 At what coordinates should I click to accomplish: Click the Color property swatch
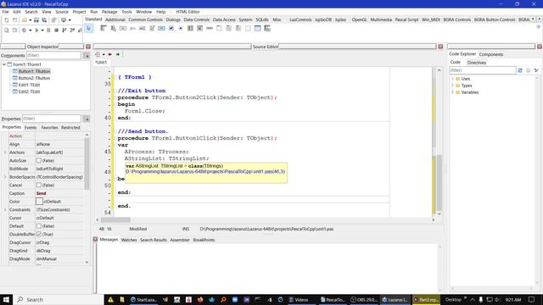pyautogui.click(x=39, y=202)
